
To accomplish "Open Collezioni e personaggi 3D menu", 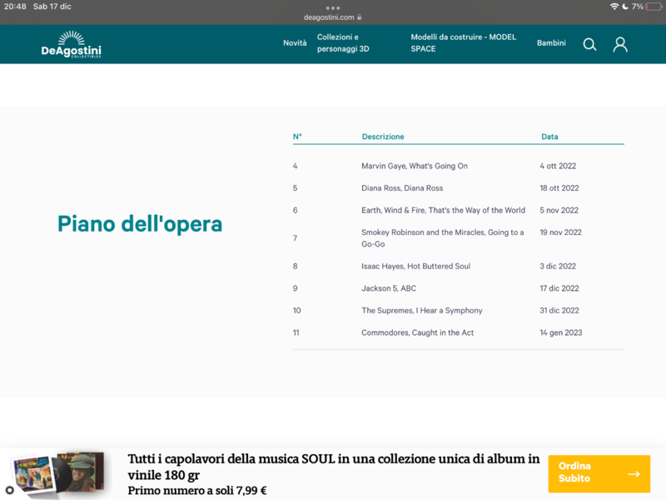I will [343, 43].
